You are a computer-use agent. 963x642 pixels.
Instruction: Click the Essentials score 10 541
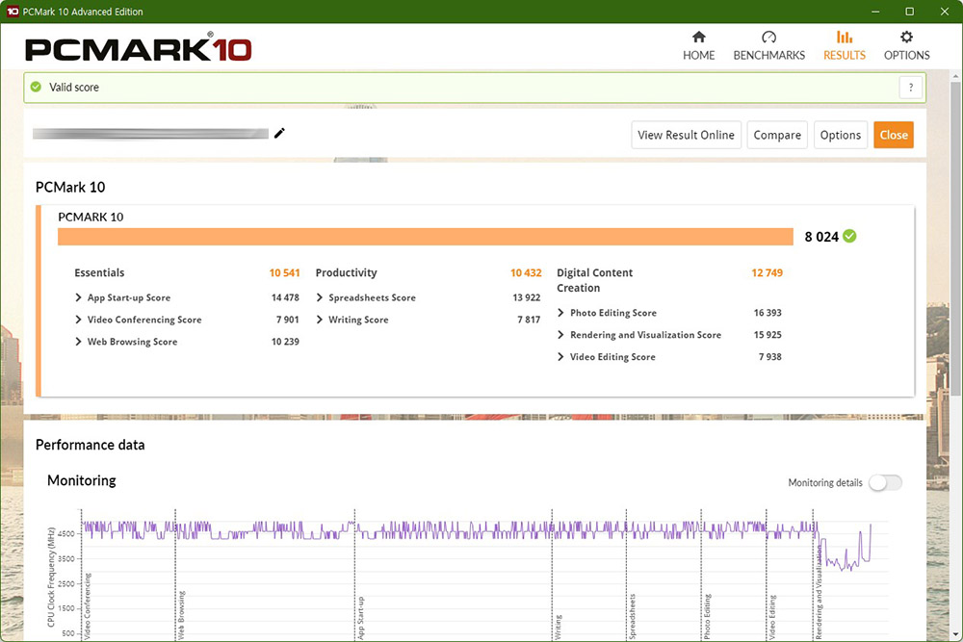tap(284, 273)
